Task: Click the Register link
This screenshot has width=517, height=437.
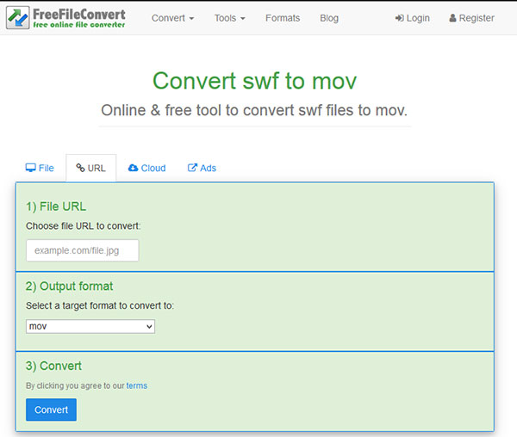Action: pos(471,18)
